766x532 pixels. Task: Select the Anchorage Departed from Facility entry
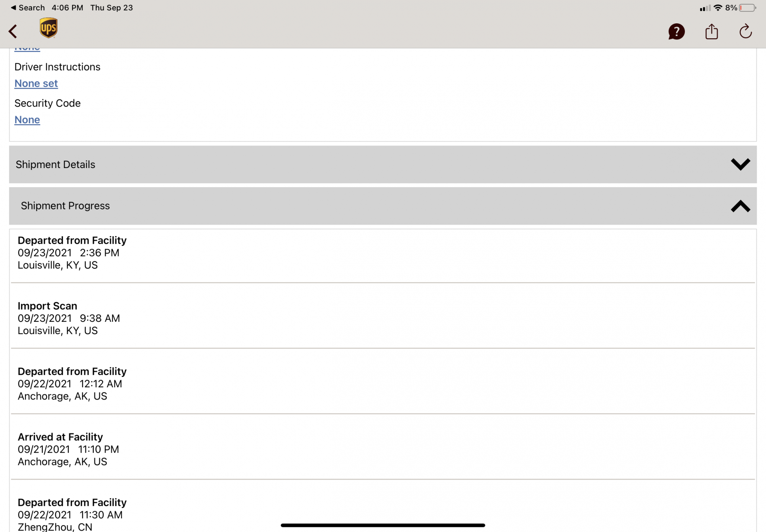coord(72,383)
